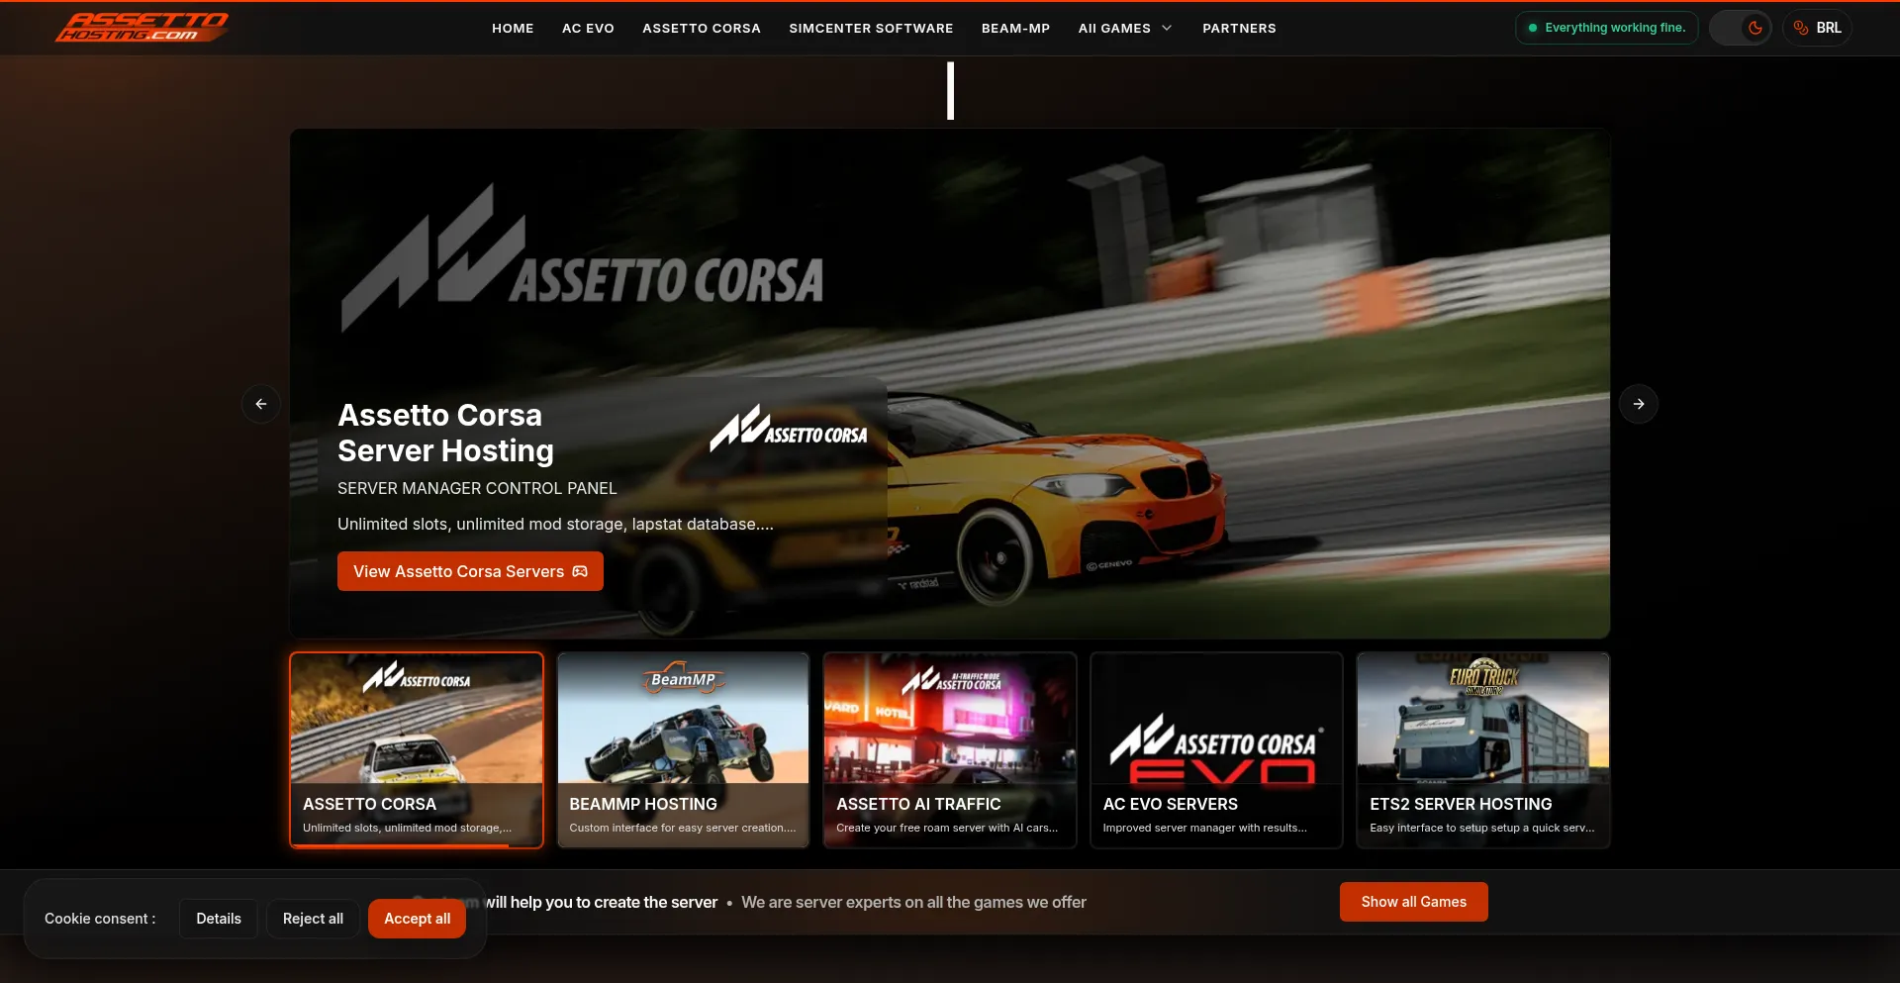This screenshot has width=1900, height=983.
Task: Click the Unlimited slots description text in banner
Action: 555,524
